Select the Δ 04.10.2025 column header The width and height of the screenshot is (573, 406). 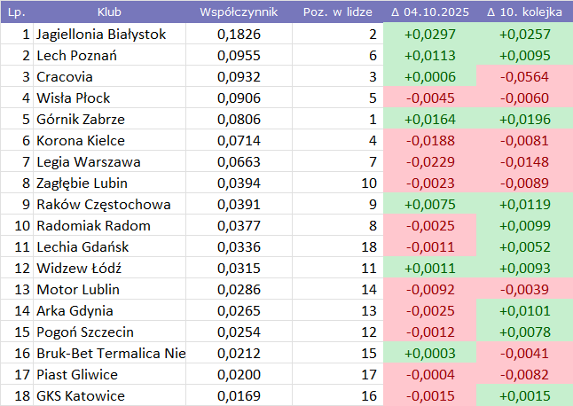click(x=429, y=13)
